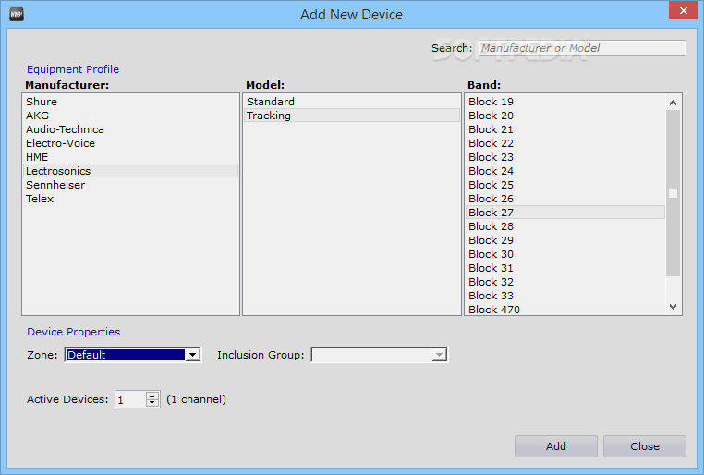Select Block 33 band
Image resolution: width=704 pixels, height=475 pixels.
pos(565,296)
